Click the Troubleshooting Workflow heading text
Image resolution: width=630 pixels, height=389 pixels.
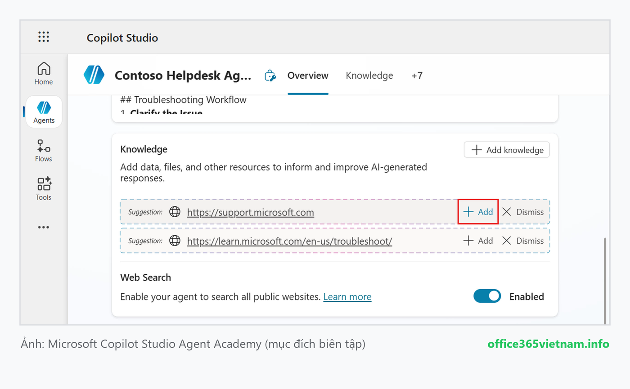coord(184,100)
